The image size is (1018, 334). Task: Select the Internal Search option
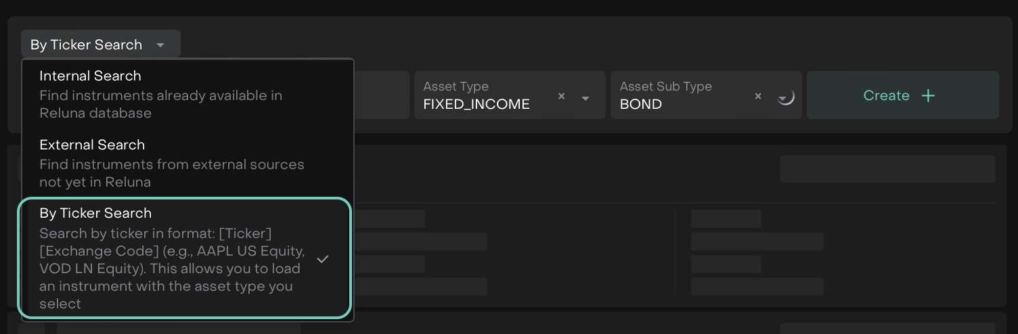click(91, 76)
